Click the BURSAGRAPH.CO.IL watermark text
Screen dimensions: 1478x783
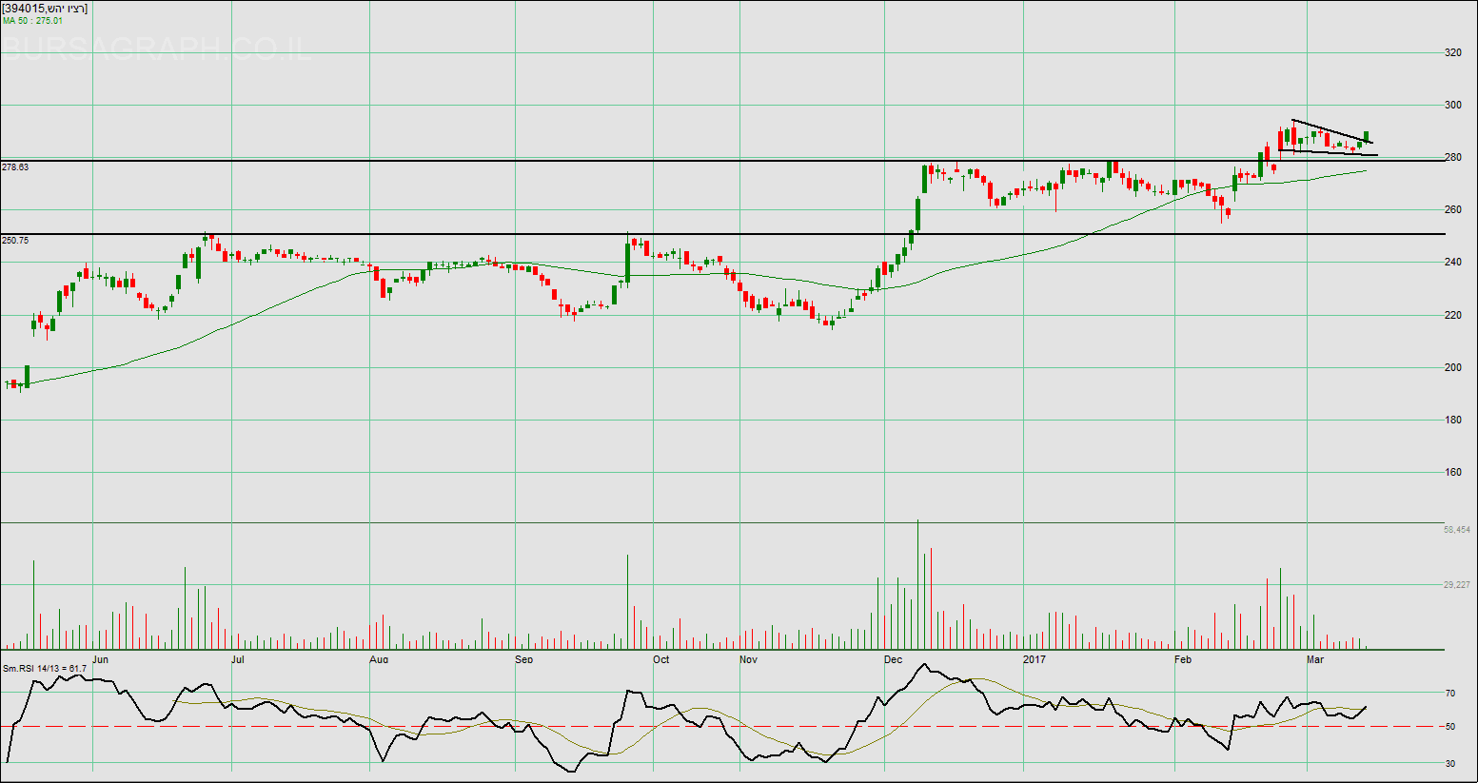coord(157,49)
